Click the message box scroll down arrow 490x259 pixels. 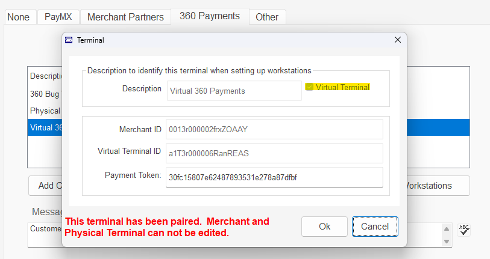[447, 241]
